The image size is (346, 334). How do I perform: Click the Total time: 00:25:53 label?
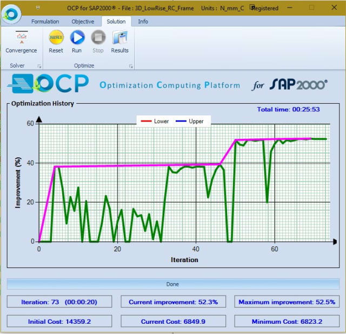click(288, 109)
